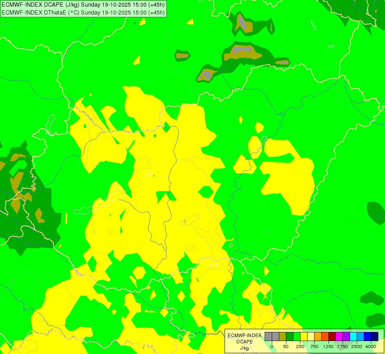Click the legend value 50
385x354 pixels.
pos(286,347)
